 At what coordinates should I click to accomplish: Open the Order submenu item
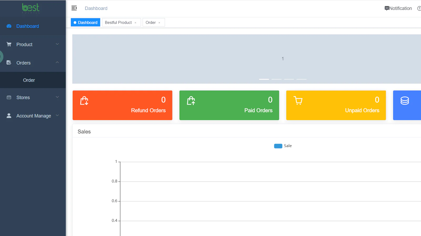(x=29, y=80)
